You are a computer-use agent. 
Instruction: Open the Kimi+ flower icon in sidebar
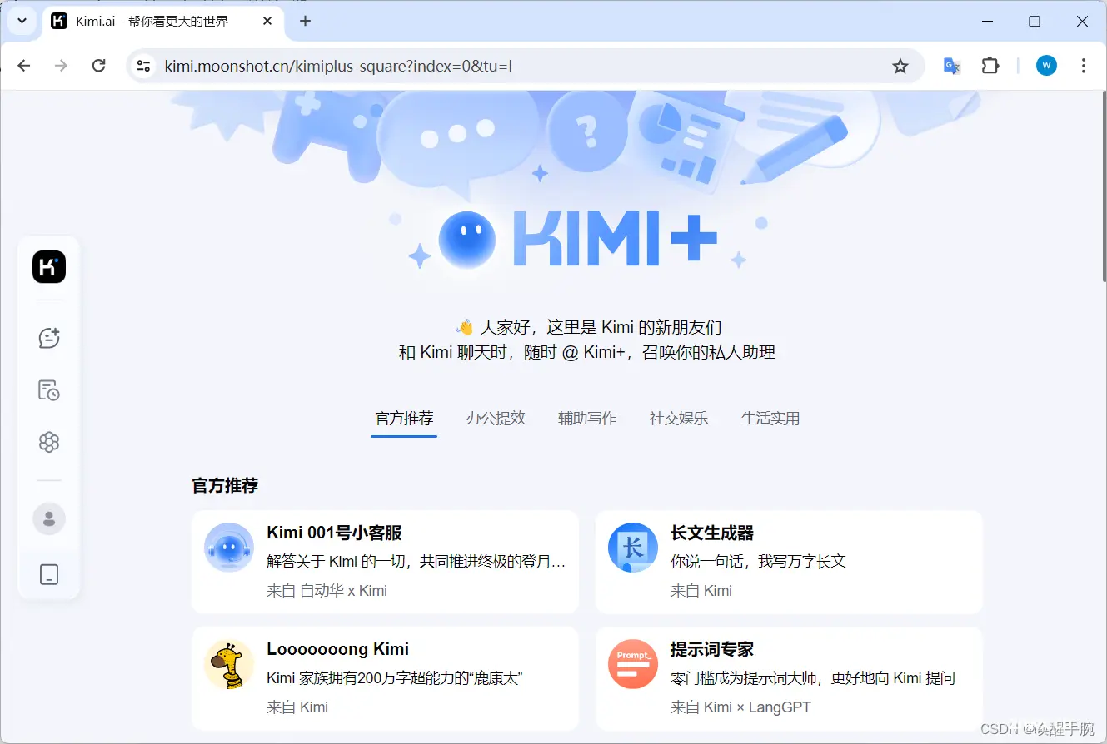[49, 442]
